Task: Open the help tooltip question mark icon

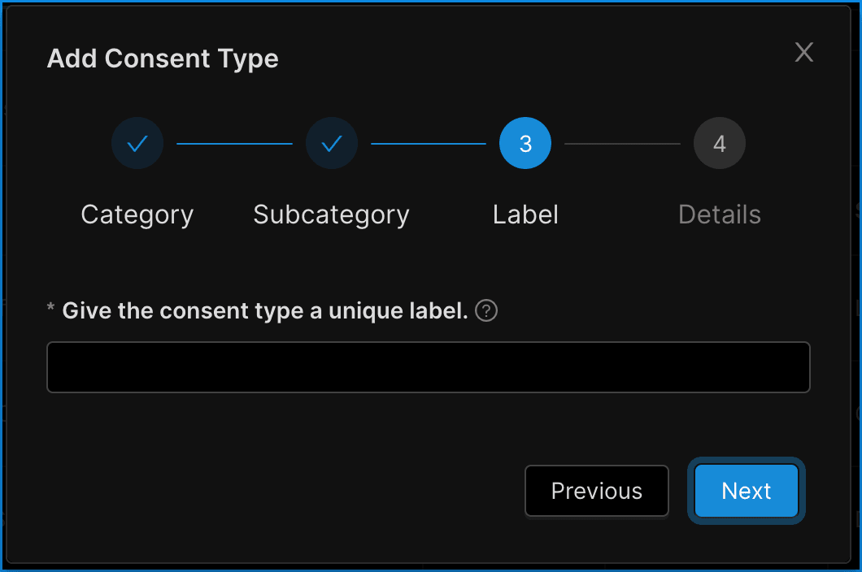Action: (x=486, y=311)
